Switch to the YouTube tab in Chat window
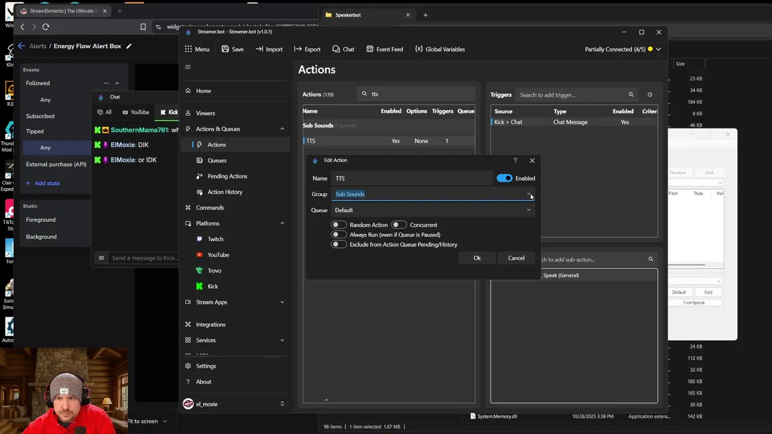This screenshot has width=772, height=434. pos(136,112)
